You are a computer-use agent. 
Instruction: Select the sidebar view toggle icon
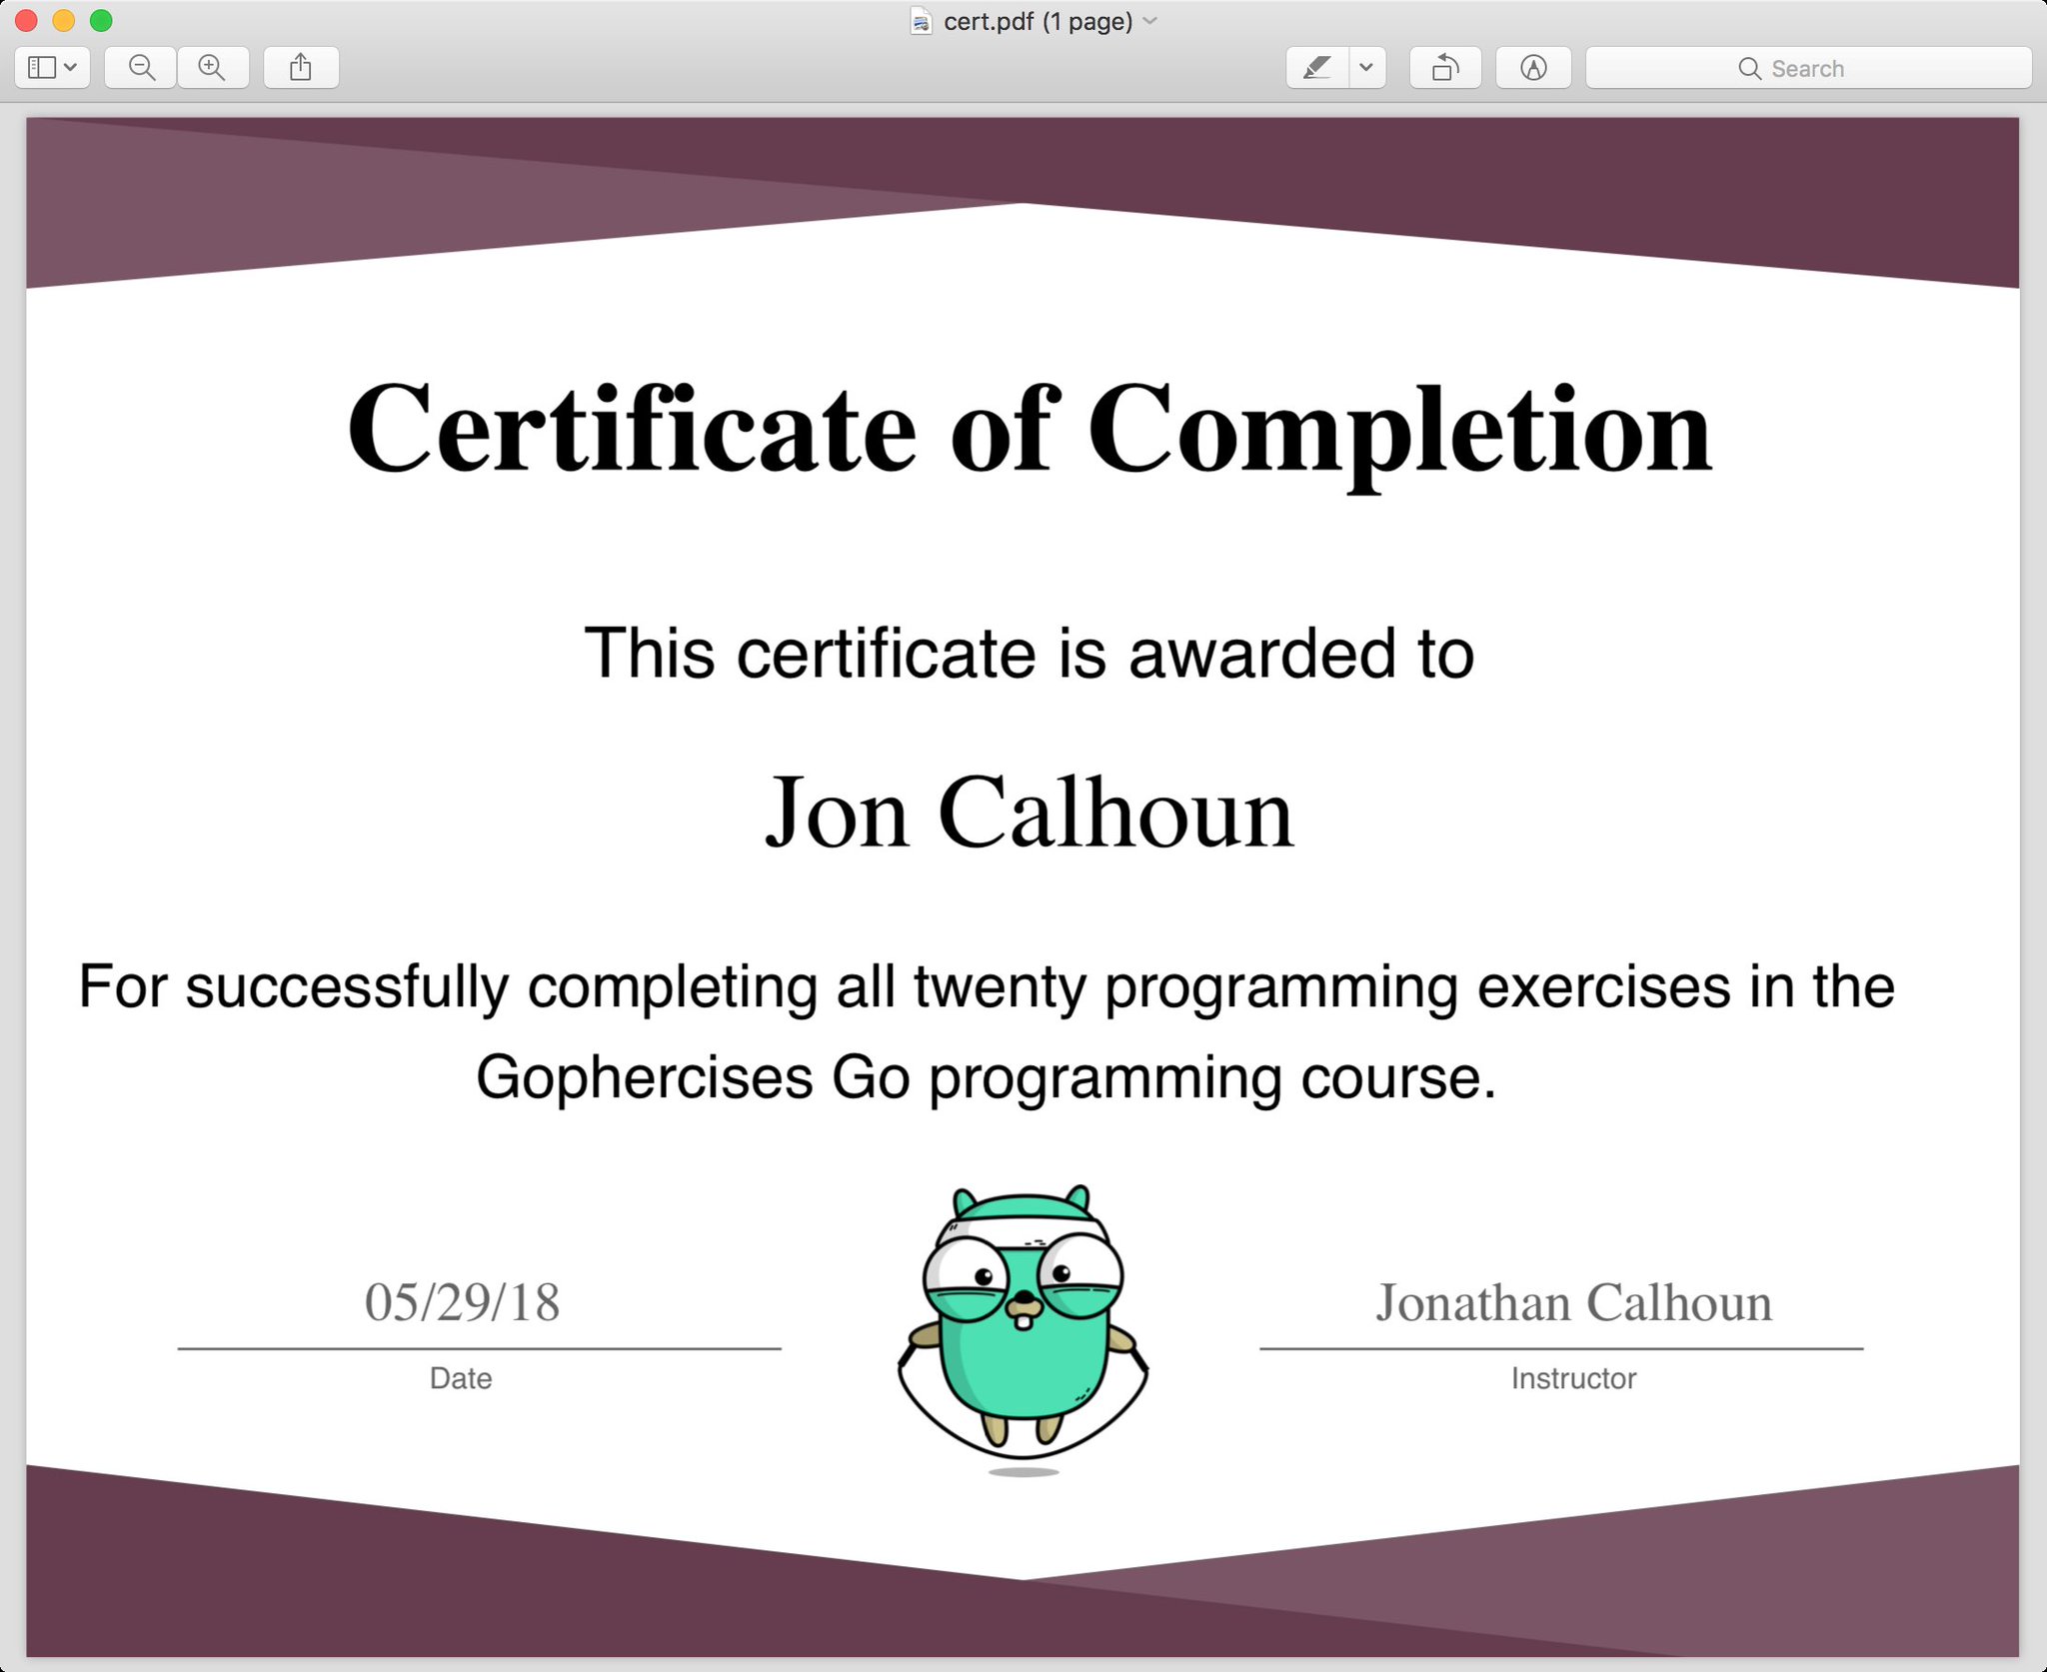coord(49,66)
